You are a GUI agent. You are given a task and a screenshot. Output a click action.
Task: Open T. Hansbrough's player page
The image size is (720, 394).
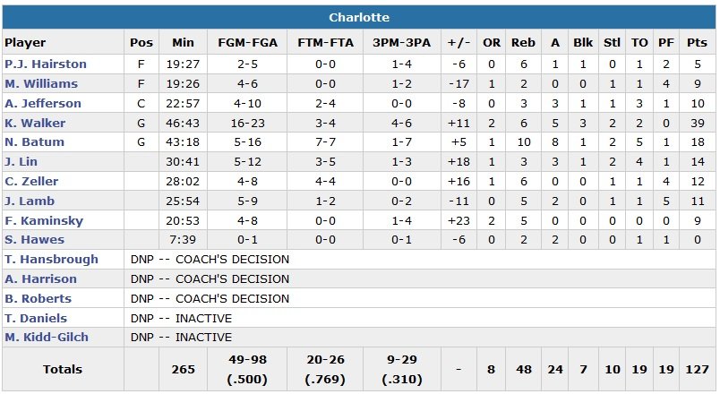pos(49,260)
